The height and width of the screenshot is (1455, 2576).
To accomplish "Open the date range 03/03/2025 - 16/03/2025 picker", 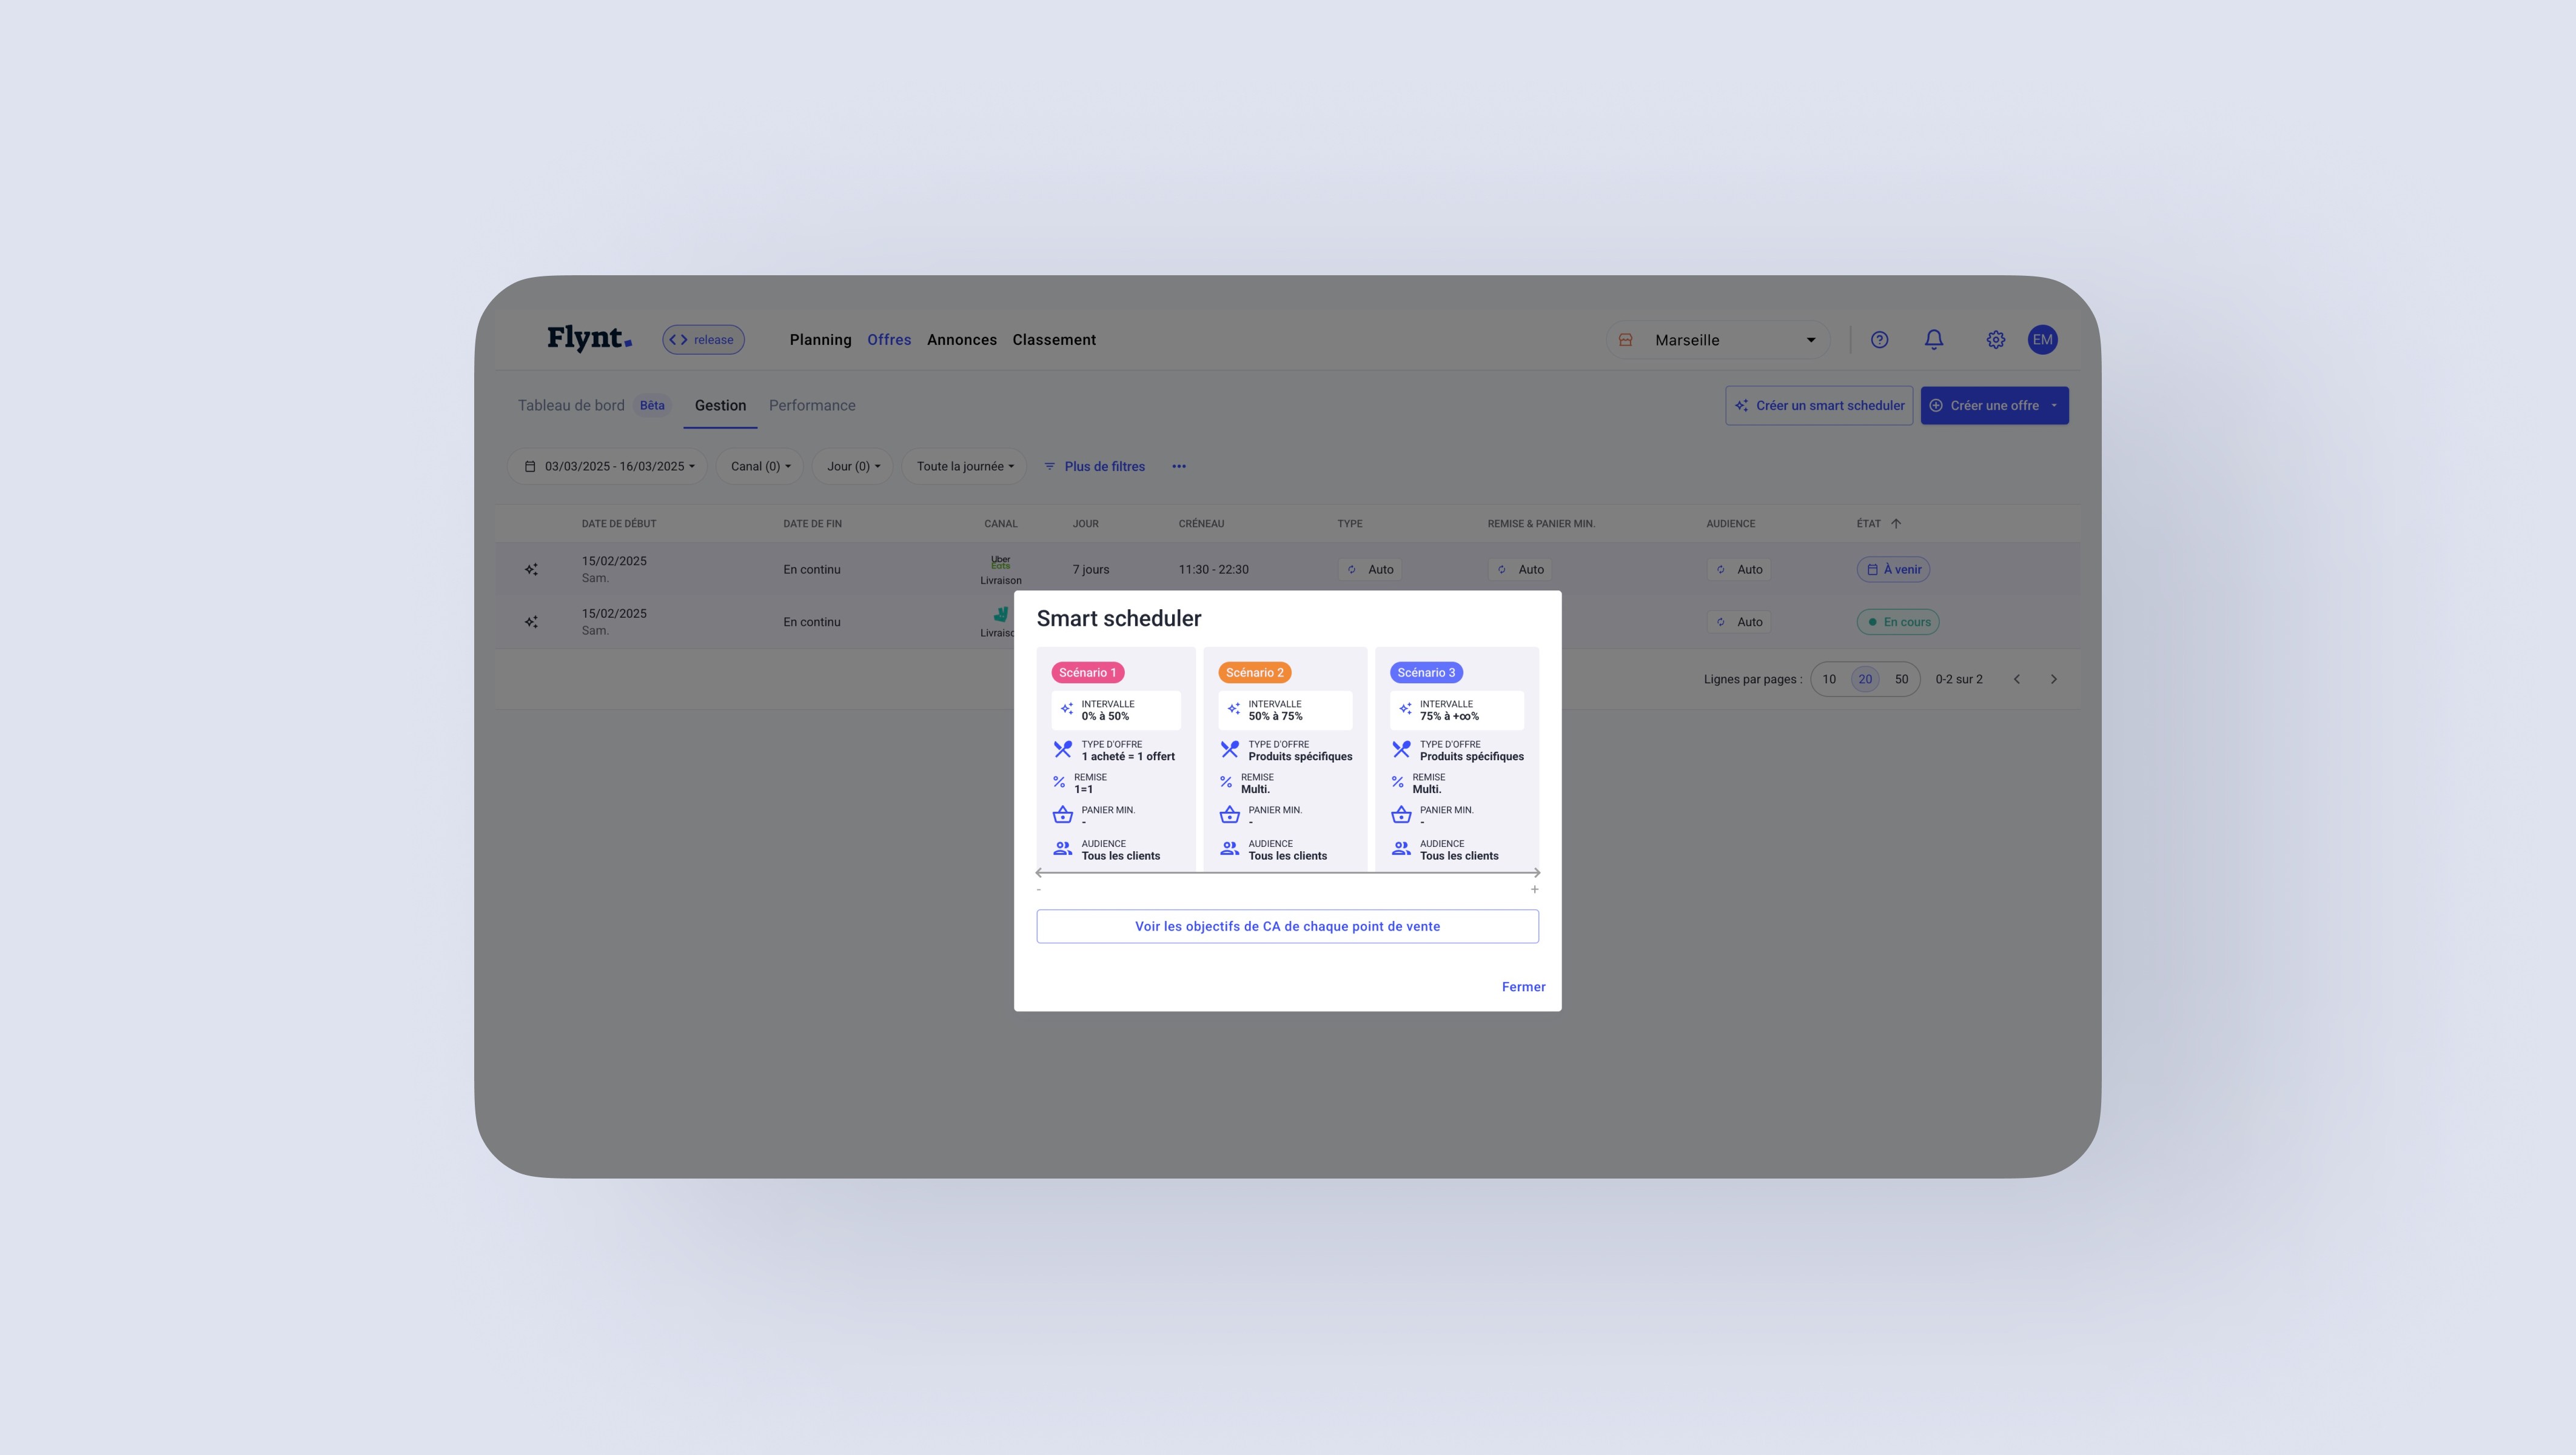I will pyautogui.click(x=609, y=466).
